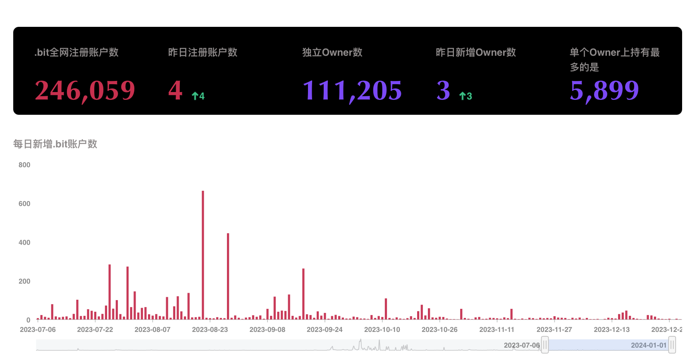Click the second tallest bar near 450
This screenshot has width=697, height=360.
[x=228, y=277]
